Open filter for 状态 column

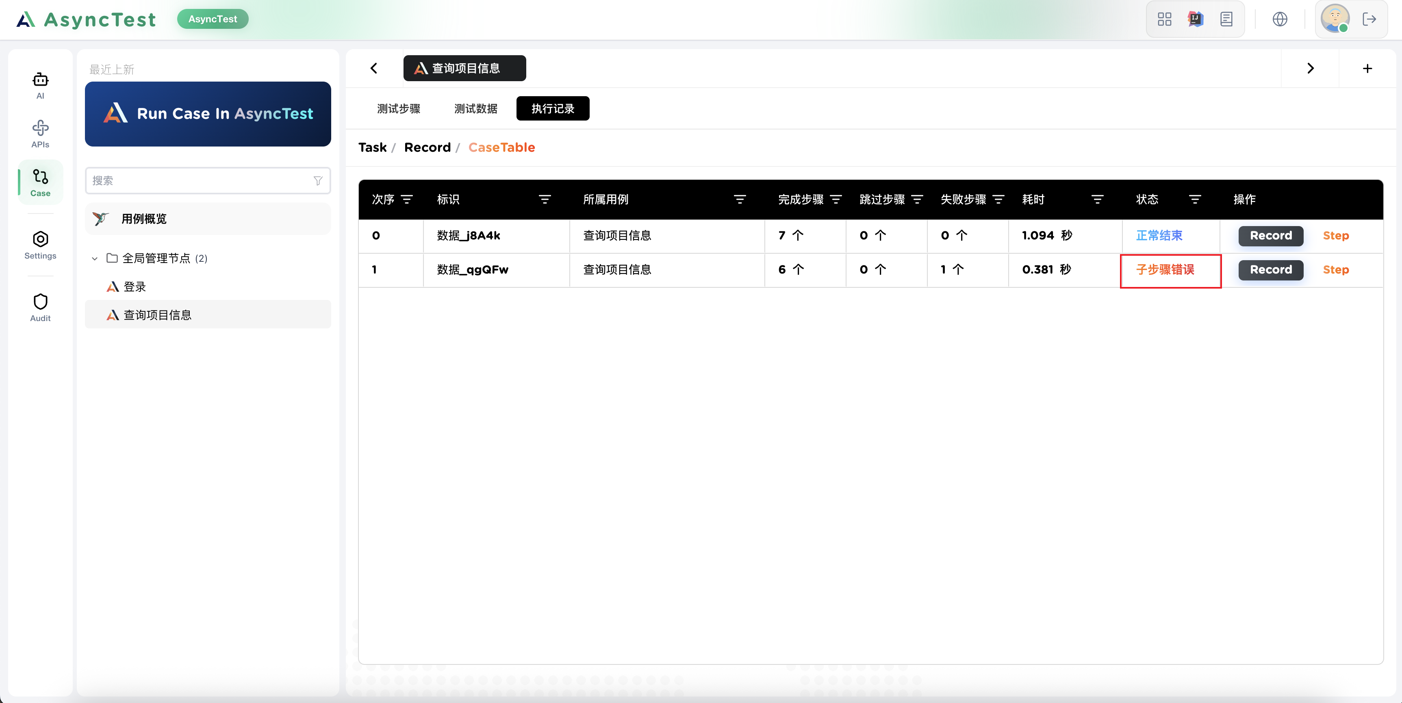[1195, 200]
